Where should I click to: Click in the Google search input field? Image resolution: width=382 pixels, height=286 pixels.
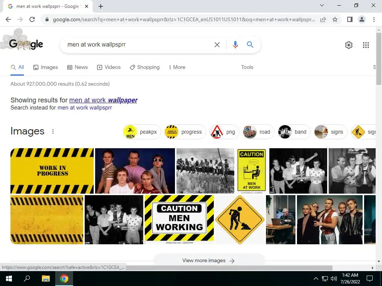click(x=138, y=45)
